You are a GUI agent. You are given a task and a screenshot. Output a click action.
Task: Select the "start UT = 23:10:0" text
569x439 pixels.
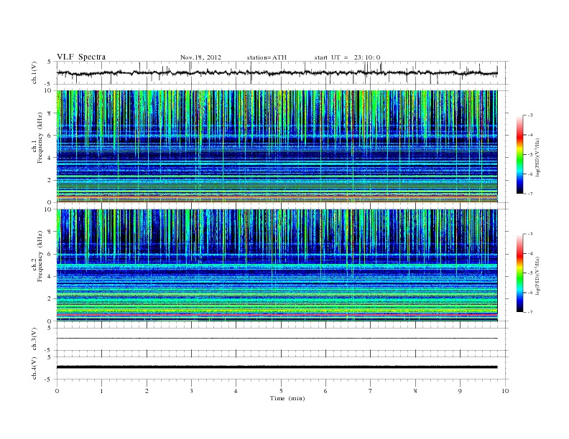pyautogui.click(x=347, y=57)
